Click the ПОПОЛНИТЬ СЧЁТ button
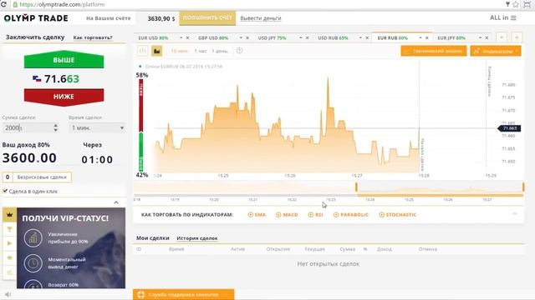 pos(207,18)
